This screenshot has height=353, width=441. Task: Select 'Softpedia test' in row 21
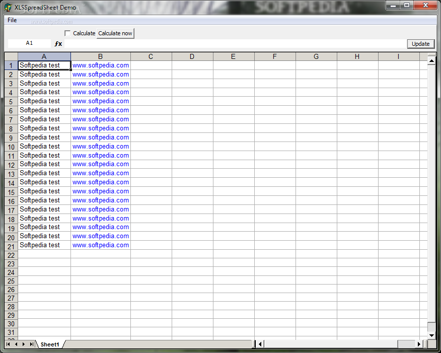coord(44,245)
